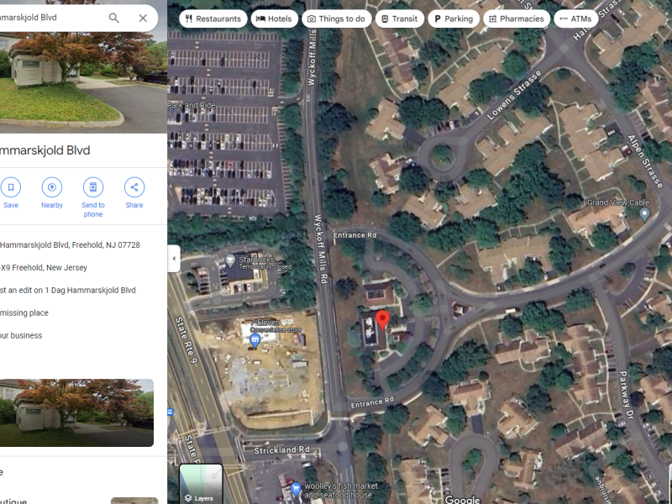This screenshot has height=504, width=672.
Task: Select the Pharmacies filter chip
Action: 517,18
